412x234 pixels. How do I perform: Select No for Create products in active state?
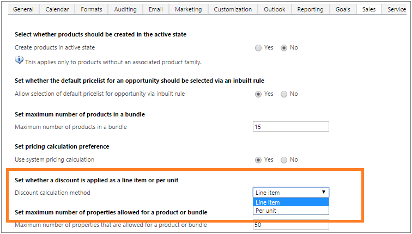point(284,48)
